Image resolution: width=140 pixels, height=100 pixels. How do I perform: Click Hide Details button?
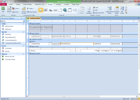tap(32, 12)
